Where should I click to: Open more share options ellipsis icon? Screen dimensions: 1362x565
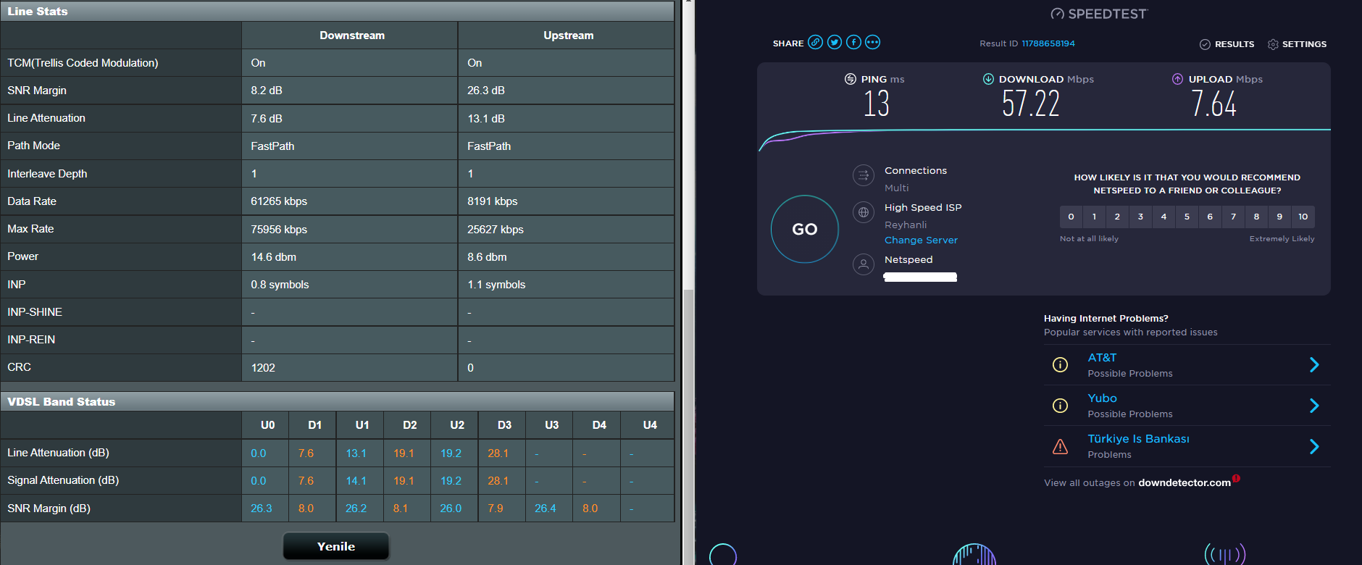(x=872, y=42)
